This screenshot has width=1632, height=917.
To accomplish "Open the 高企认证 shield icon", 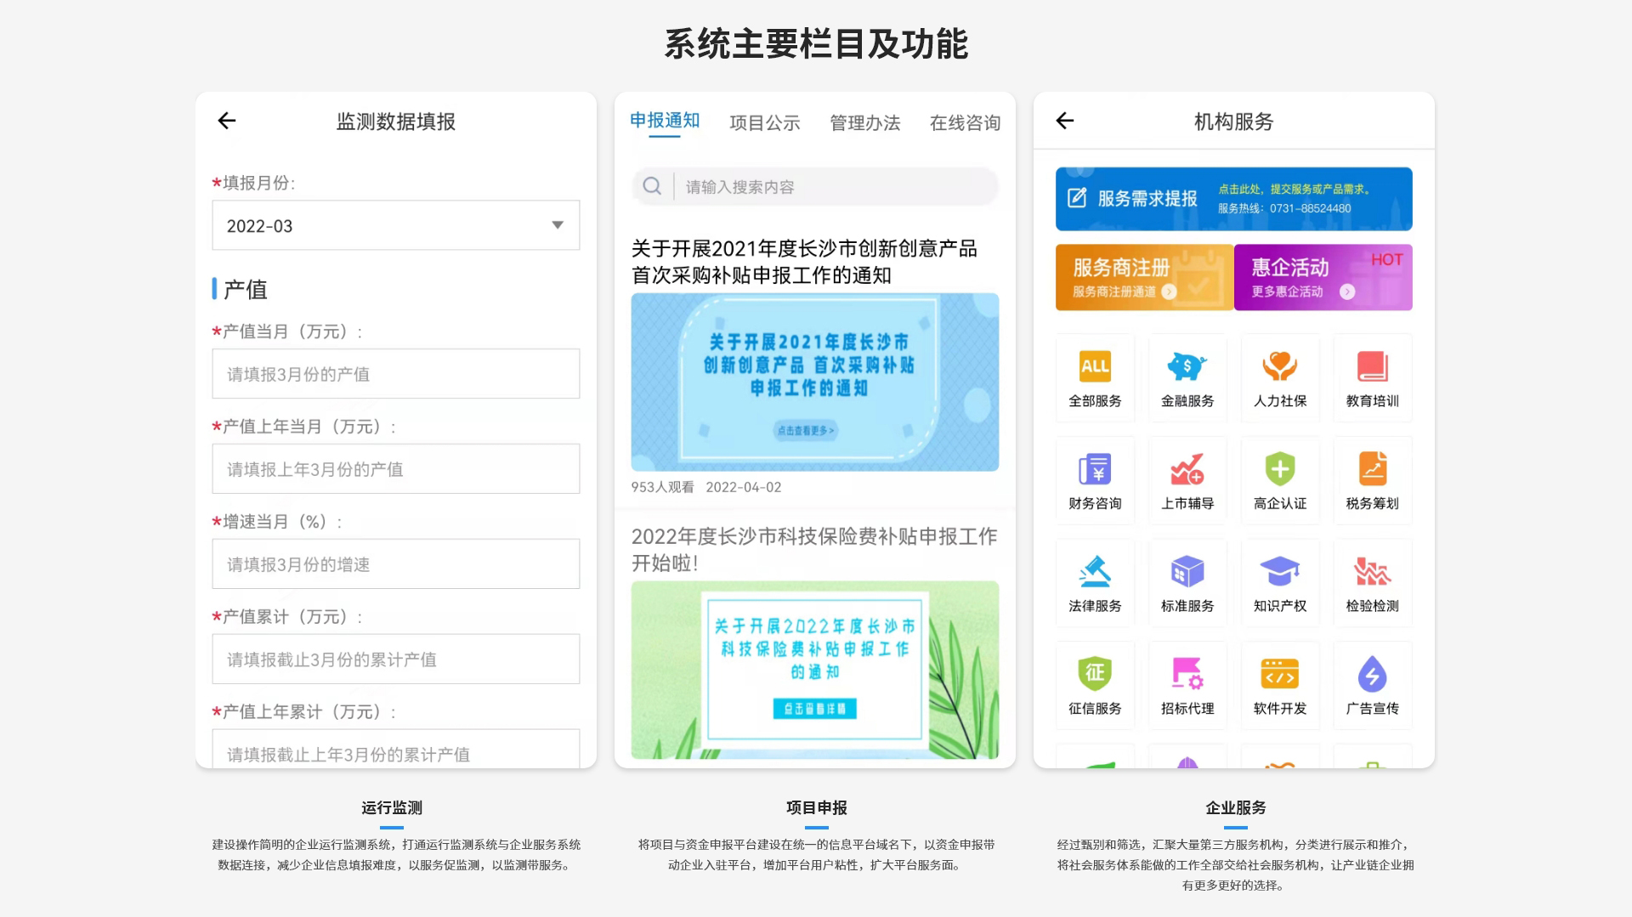I will pyautogui.click(x=1279, y=469).
